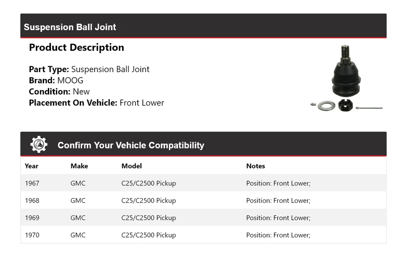Click the Make column header
Screen dimensions: 407x257
click(79, 166)
